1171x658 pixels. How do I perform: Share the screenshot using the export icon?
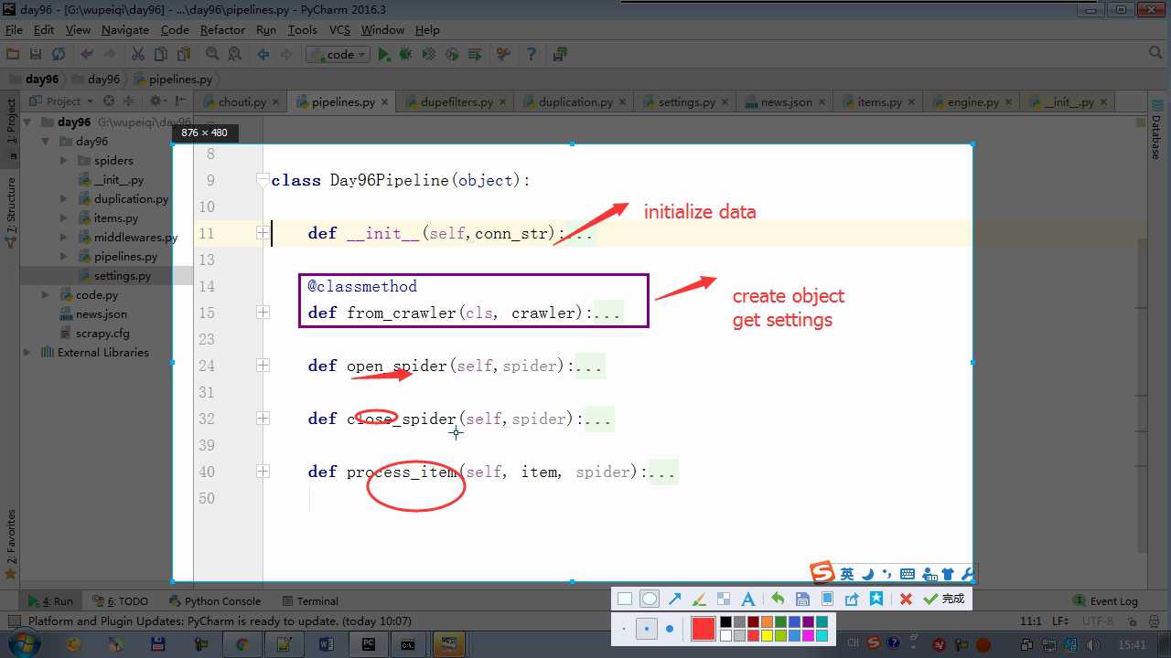(x=852, y=600)
